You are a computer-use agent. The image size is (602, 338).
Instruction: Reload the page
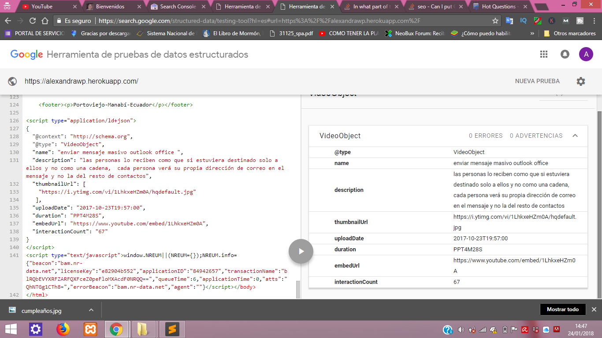click(x=32, y=21)
